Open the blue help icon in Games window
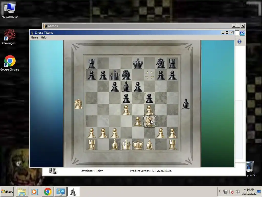 (x=239, y=42)
